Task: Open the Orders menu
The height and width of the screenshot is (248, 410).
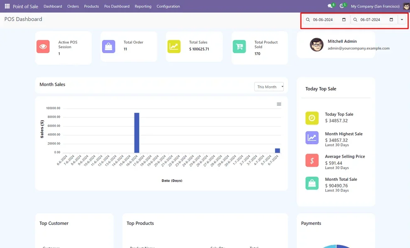Action: (x=73, y=6)
